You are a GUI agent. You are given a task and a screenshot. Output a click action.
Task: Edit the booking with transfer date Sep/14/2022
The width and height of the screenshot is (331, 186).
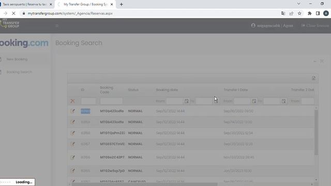point(72,122)
